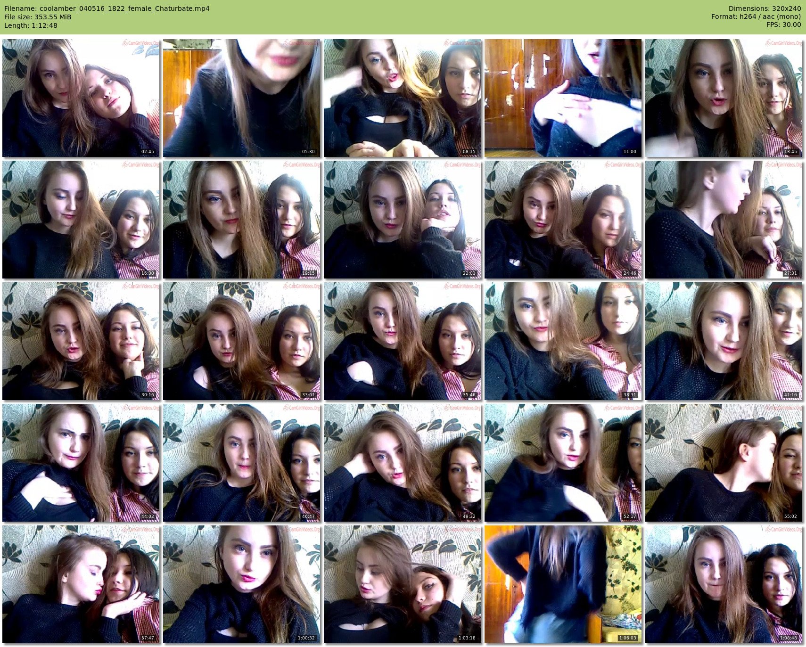Image resolution: width=806 pixels, height=647 pixels.
Task: Select the frame at 55:02
Action: click(724, 463)
